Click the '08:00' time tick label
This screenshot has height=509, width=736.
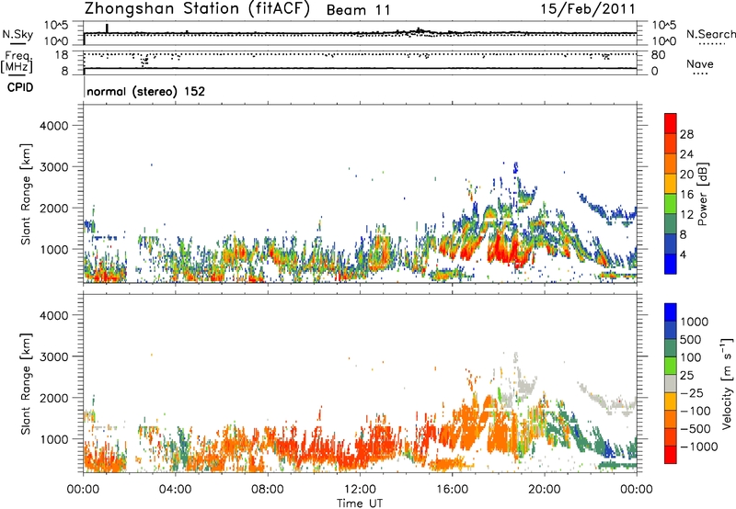coord(267,490)
